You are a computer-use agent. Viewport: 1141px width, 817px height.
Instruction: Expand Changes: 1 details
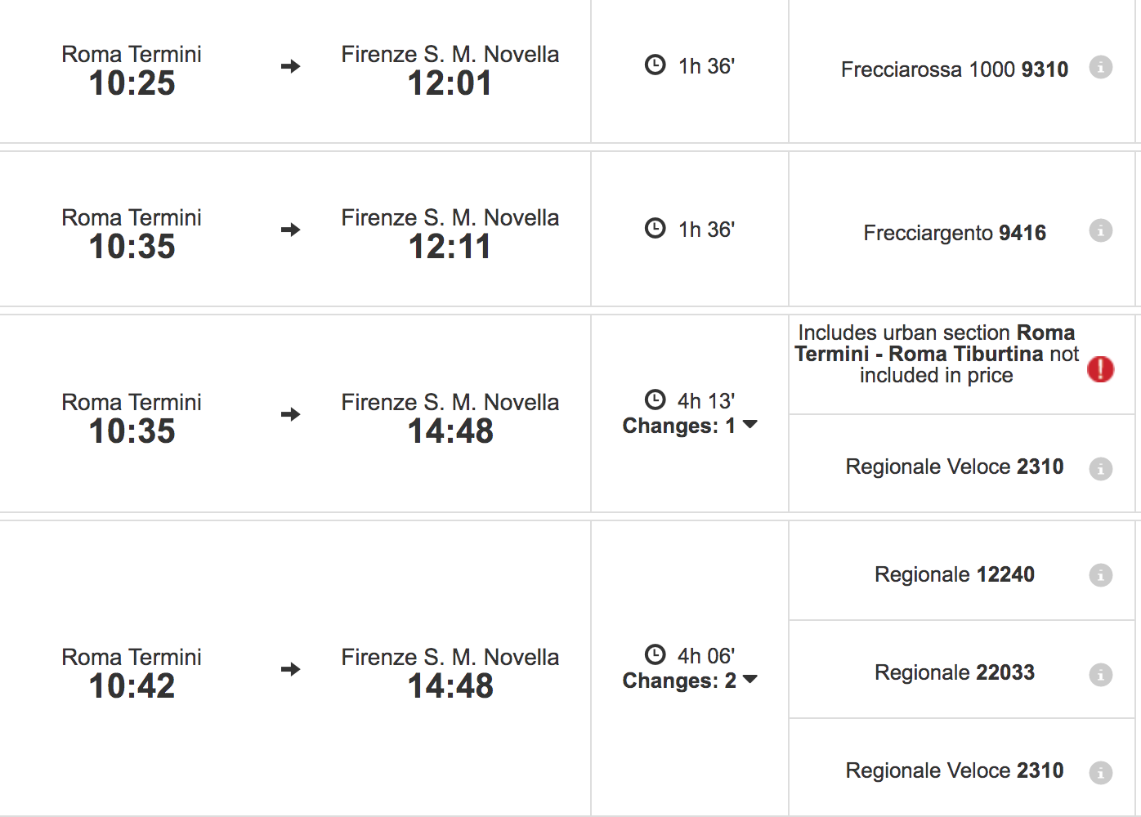(690, 426)
